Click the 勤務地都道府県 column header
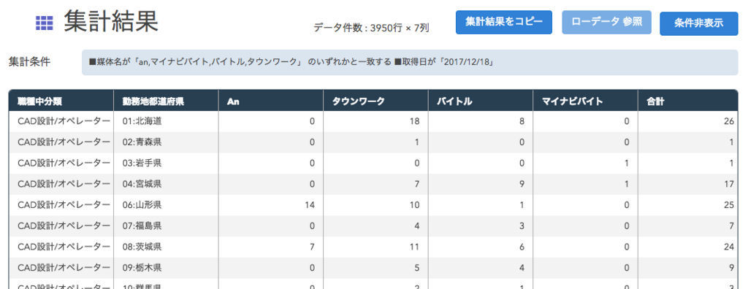Image resolution: width=748 pixels, height=289 pixels. (x=166, y=101)
